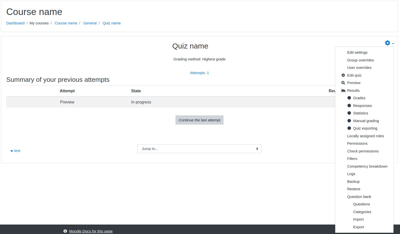The width and height of the screenshot is (400, 234).
Task: Open Categories under Question bank
Action: (362, 212)
